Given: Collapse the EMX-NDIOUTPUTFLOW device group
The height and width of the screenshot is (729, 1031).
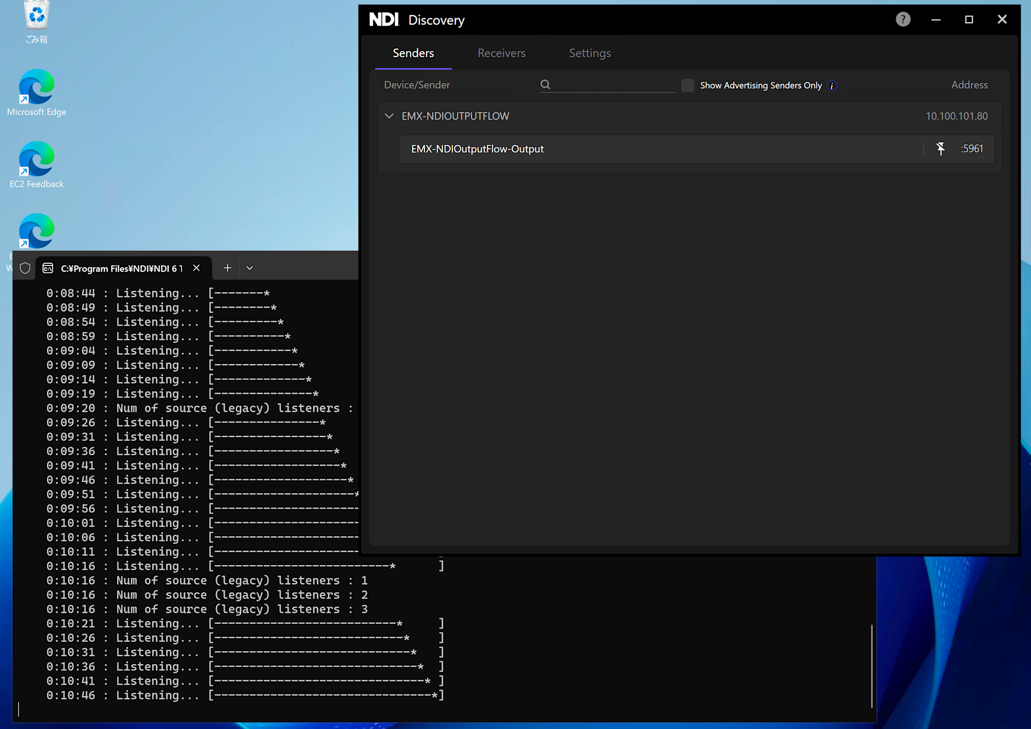Looking at the screenshot, I should (389, 116).
